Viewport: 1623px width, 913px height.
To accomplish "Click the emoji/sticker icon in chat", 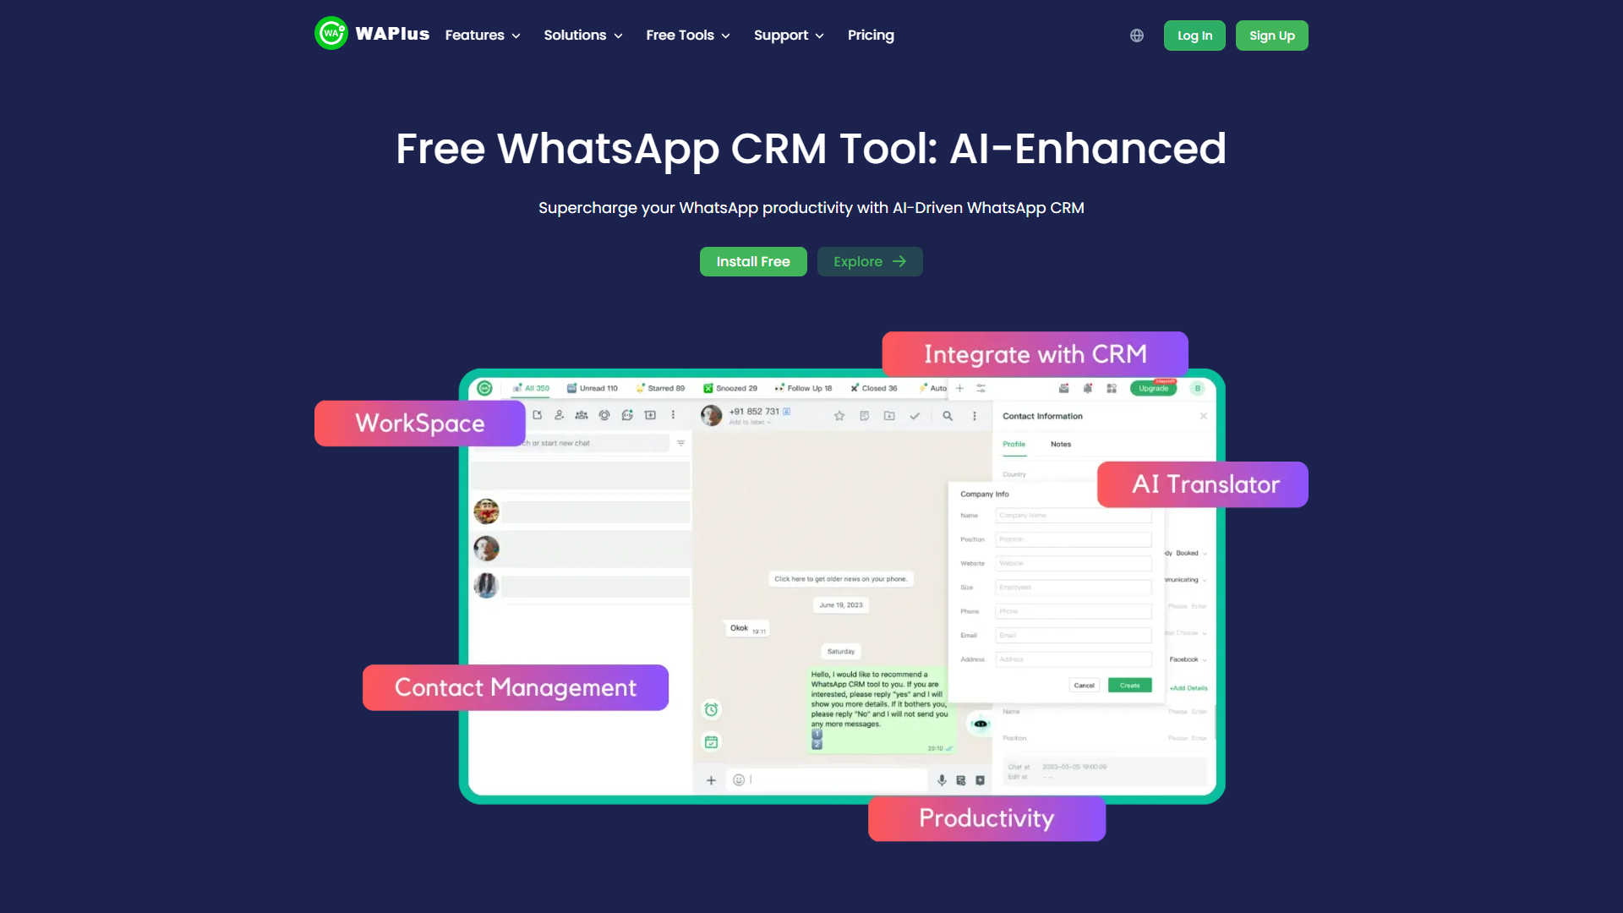I will click(738, 779).
